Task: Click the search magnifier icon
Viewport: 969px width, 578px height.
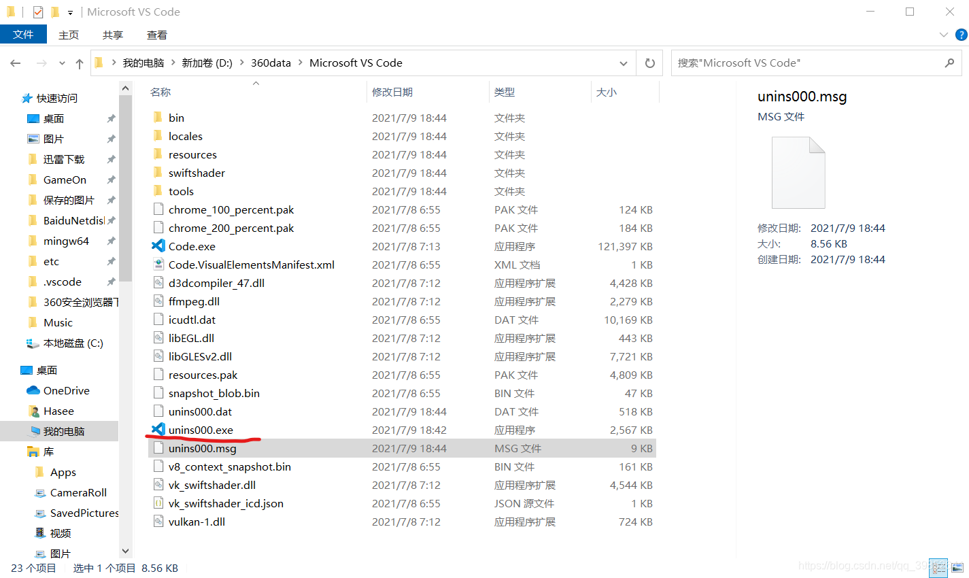Action: [x=949, y=63]
